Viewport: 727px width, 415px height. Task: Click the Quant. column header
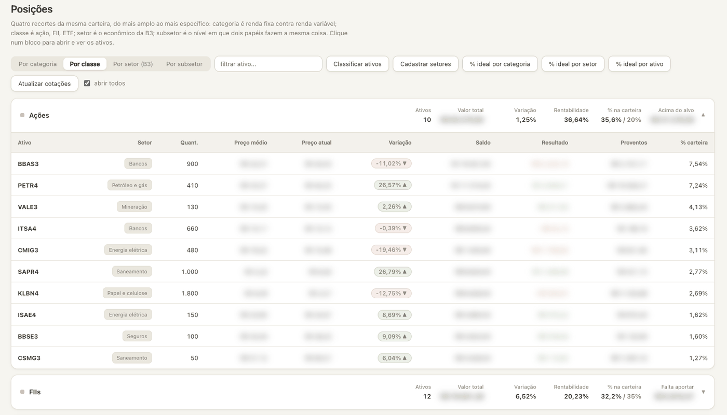189,143
